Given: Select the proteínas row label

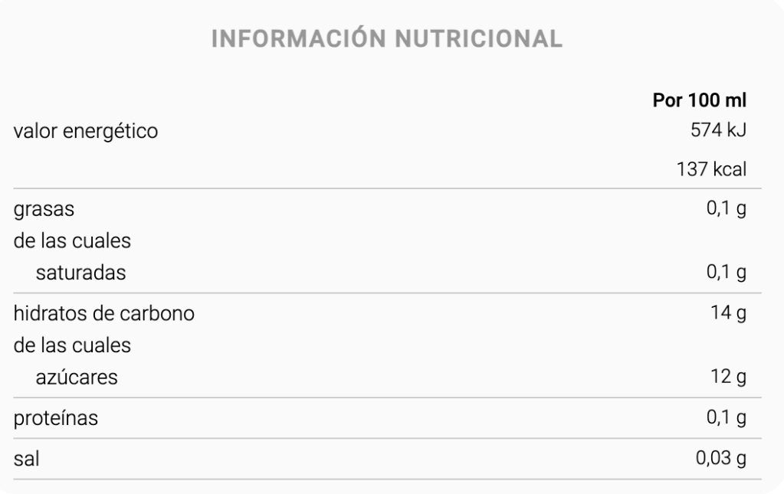Looking at the screenshot, I should 56,419.
